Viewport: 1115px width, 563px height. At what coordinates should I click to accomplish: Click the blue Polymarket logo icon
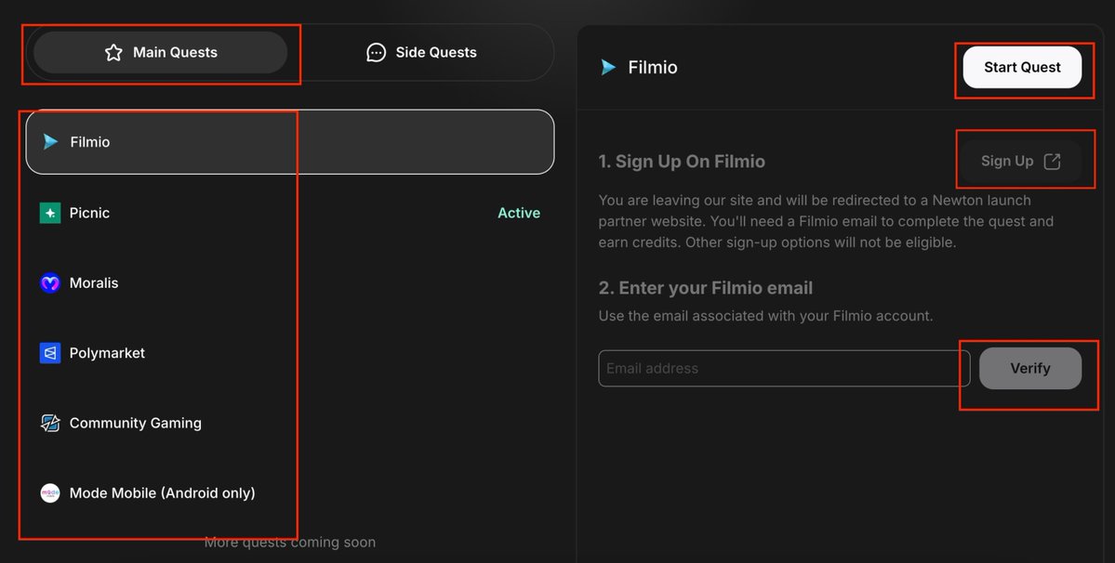[x=50, y=353]
